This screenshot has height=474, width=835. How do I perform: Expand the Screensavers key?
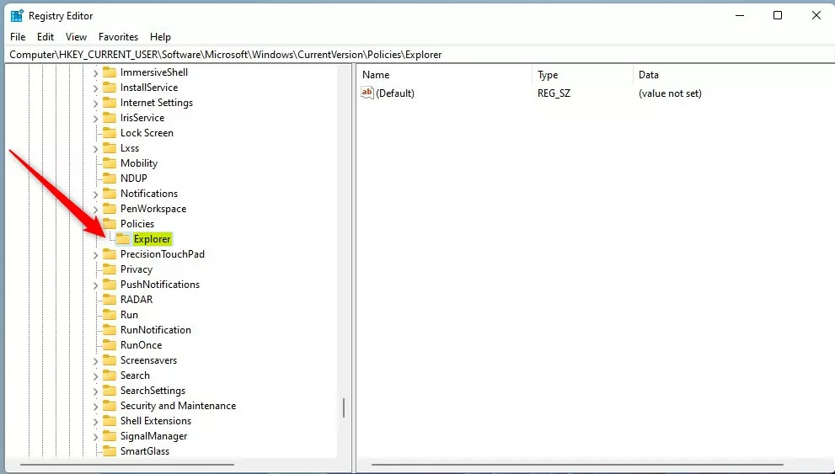pyautogui.click(x=95, y=360)
